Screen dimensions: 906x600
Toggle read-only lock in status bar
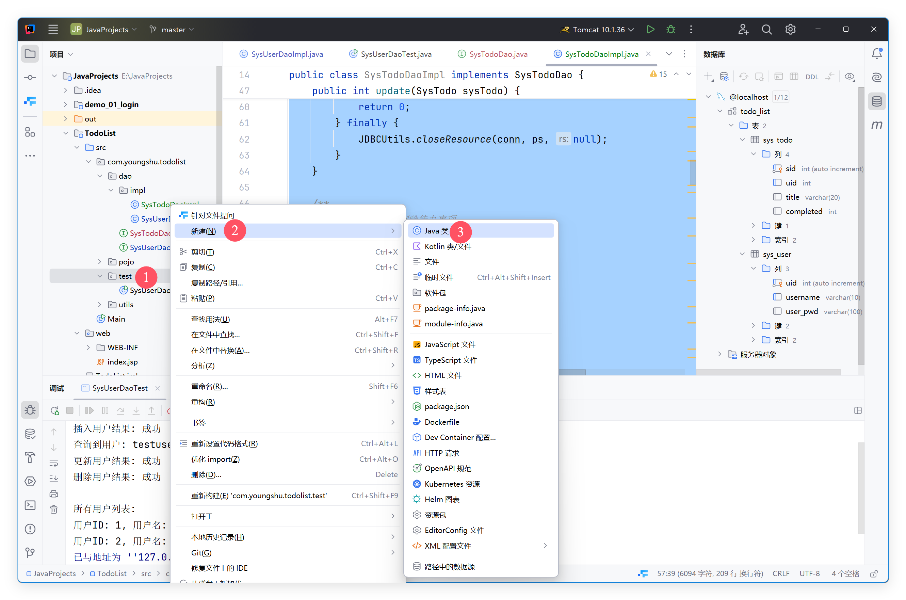[x=874, y=573]
